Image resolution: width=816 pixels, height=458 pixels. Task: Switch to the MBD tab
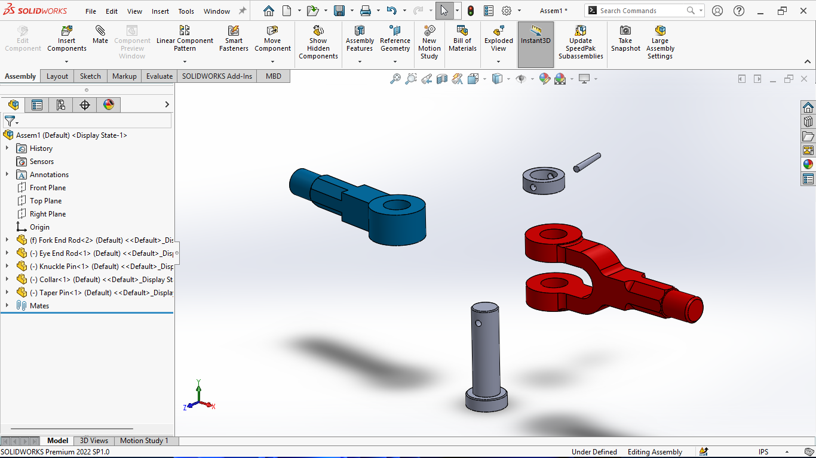pos(274,76)
